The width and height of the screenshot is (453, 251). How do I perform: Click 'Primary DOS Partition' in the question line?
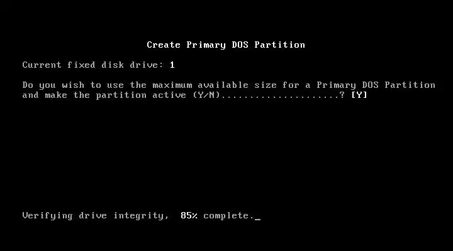[376, 85]
